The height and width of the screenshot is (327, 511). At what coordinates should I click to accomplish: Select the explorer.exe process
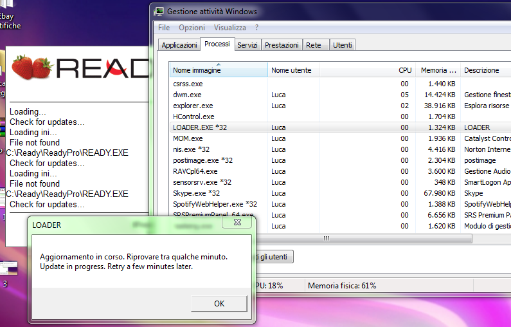click(340, 106)
